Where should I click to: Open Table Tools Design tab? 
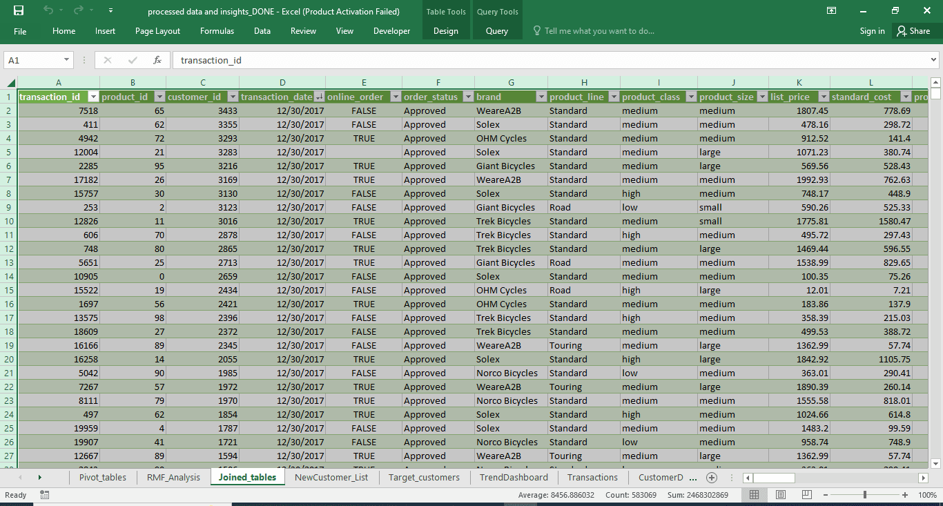[x=445, y=31]
